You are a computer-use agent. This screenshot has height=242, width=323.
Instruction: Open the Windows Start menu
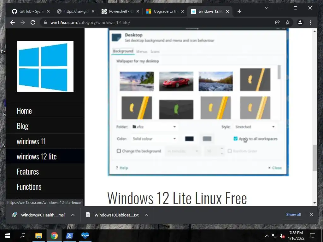coord(8,236)
